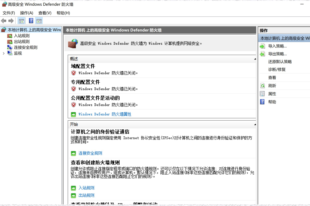This screenshot has height=206, width=310.
Task: Click the 属性 properties sheet icon
Action: [262, 94]
